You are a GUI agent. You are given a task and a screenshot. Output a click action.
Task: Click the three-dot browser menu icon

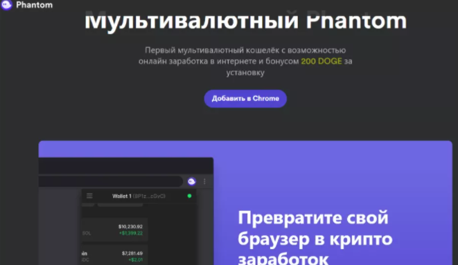point(204,181)
